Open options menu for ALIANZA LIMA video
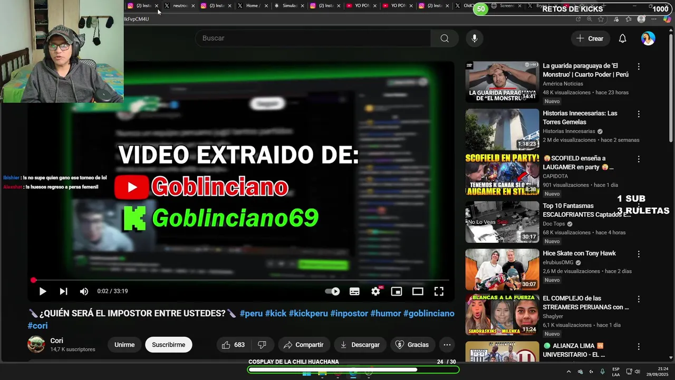 639,347
